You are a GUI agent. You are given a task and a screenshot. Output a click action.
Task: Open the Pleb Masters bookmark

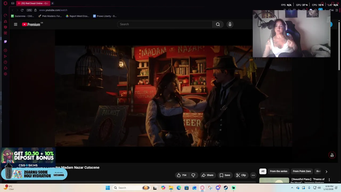point(50,16)
